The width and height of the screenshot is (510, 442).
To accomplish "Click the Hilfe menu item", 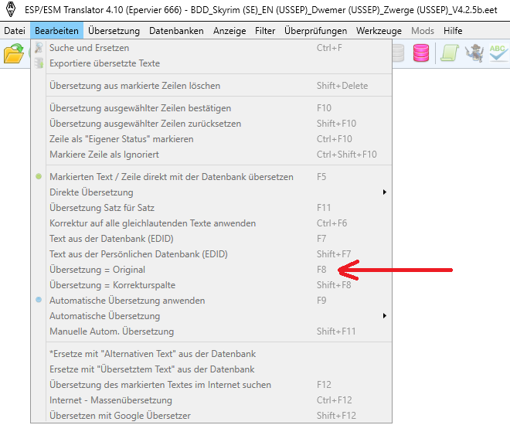I will (x=453, y=31).
